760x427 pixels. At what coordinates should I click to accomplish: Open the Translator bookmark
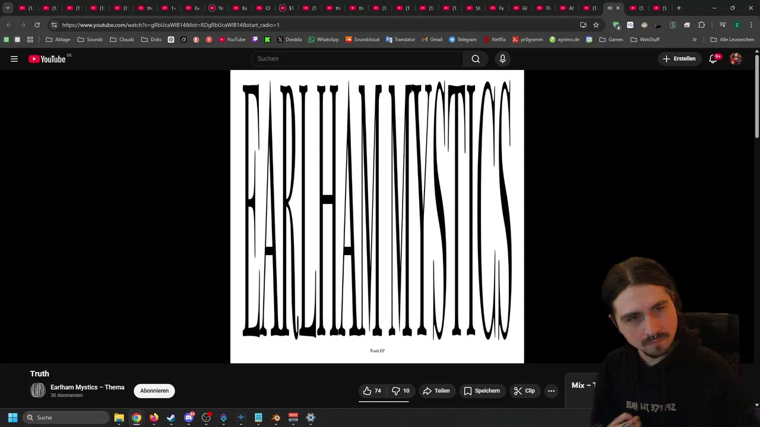point(400,40)
